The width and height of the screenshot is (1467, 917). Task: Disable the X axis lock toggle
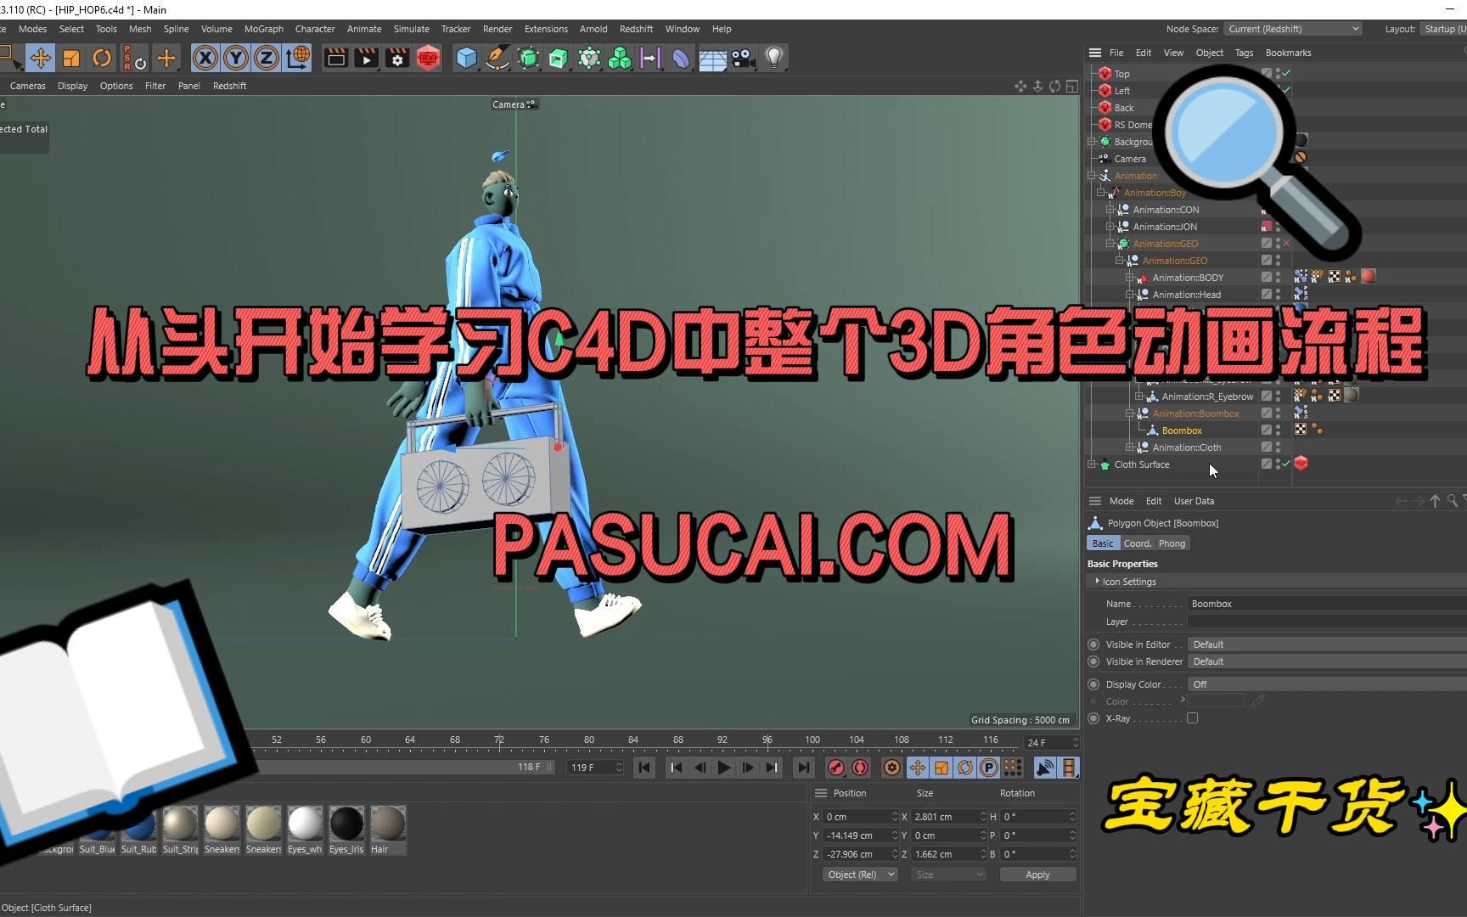tap(205, 58)
